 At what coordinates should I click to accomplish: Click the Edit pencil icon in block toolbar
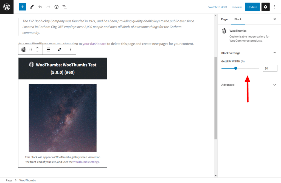click(x=60, y=49)
